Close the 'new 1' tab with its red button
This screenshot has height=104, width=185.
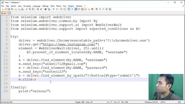pyautogui.click(x=9, y=13)
